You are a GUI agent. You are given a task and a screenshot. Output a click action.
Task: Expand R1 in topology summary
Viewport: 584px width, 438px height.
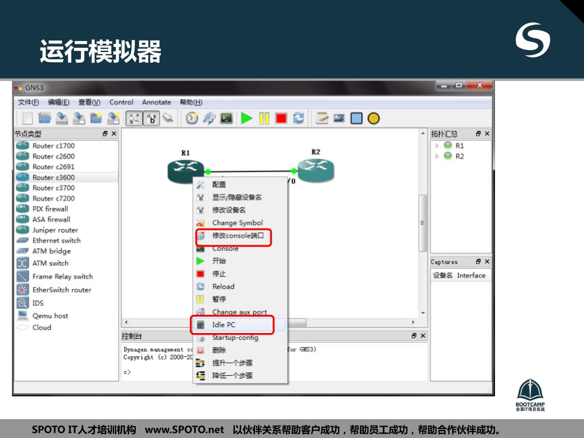click(437, 145)
